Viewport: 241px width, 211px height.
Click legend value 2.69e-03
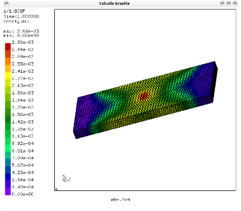pyautogui.click(x=23, y=56)
